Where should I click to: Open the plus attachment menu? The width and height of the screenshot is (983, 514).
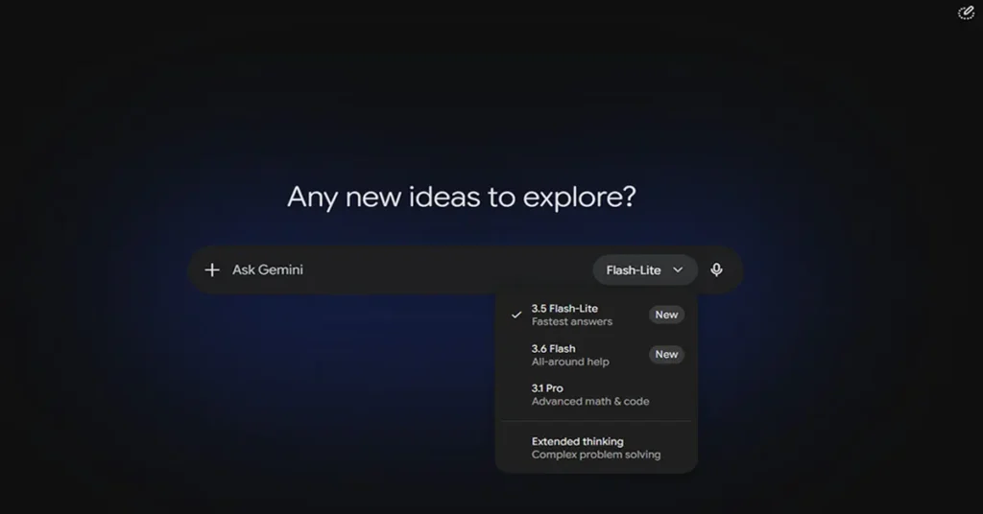pyautogui.click(x=212, y=269)
